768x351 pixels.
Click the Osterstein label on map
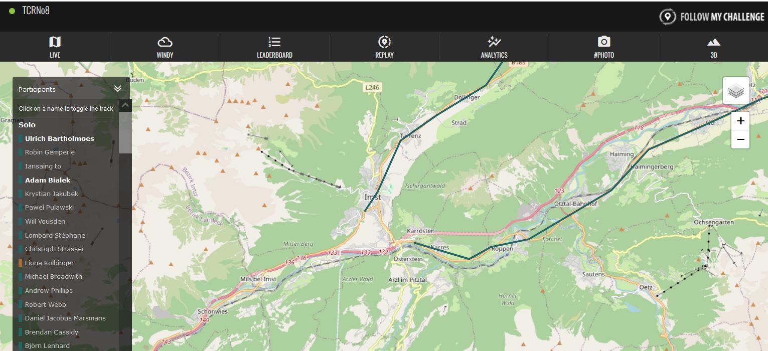[x=408, y=259]
